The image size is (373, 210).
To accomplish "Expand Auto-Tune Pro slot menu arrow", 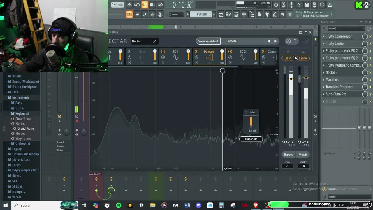I will pyautogui.click(x=324, y=94).
